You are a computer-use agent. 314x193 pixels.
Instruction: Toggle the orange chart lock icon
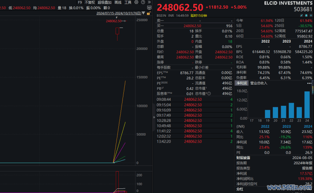tap(149, 13)
